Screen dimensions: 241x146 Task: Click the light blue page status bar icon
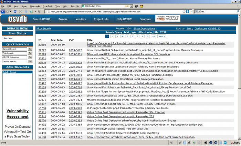(x=220, y=143)
